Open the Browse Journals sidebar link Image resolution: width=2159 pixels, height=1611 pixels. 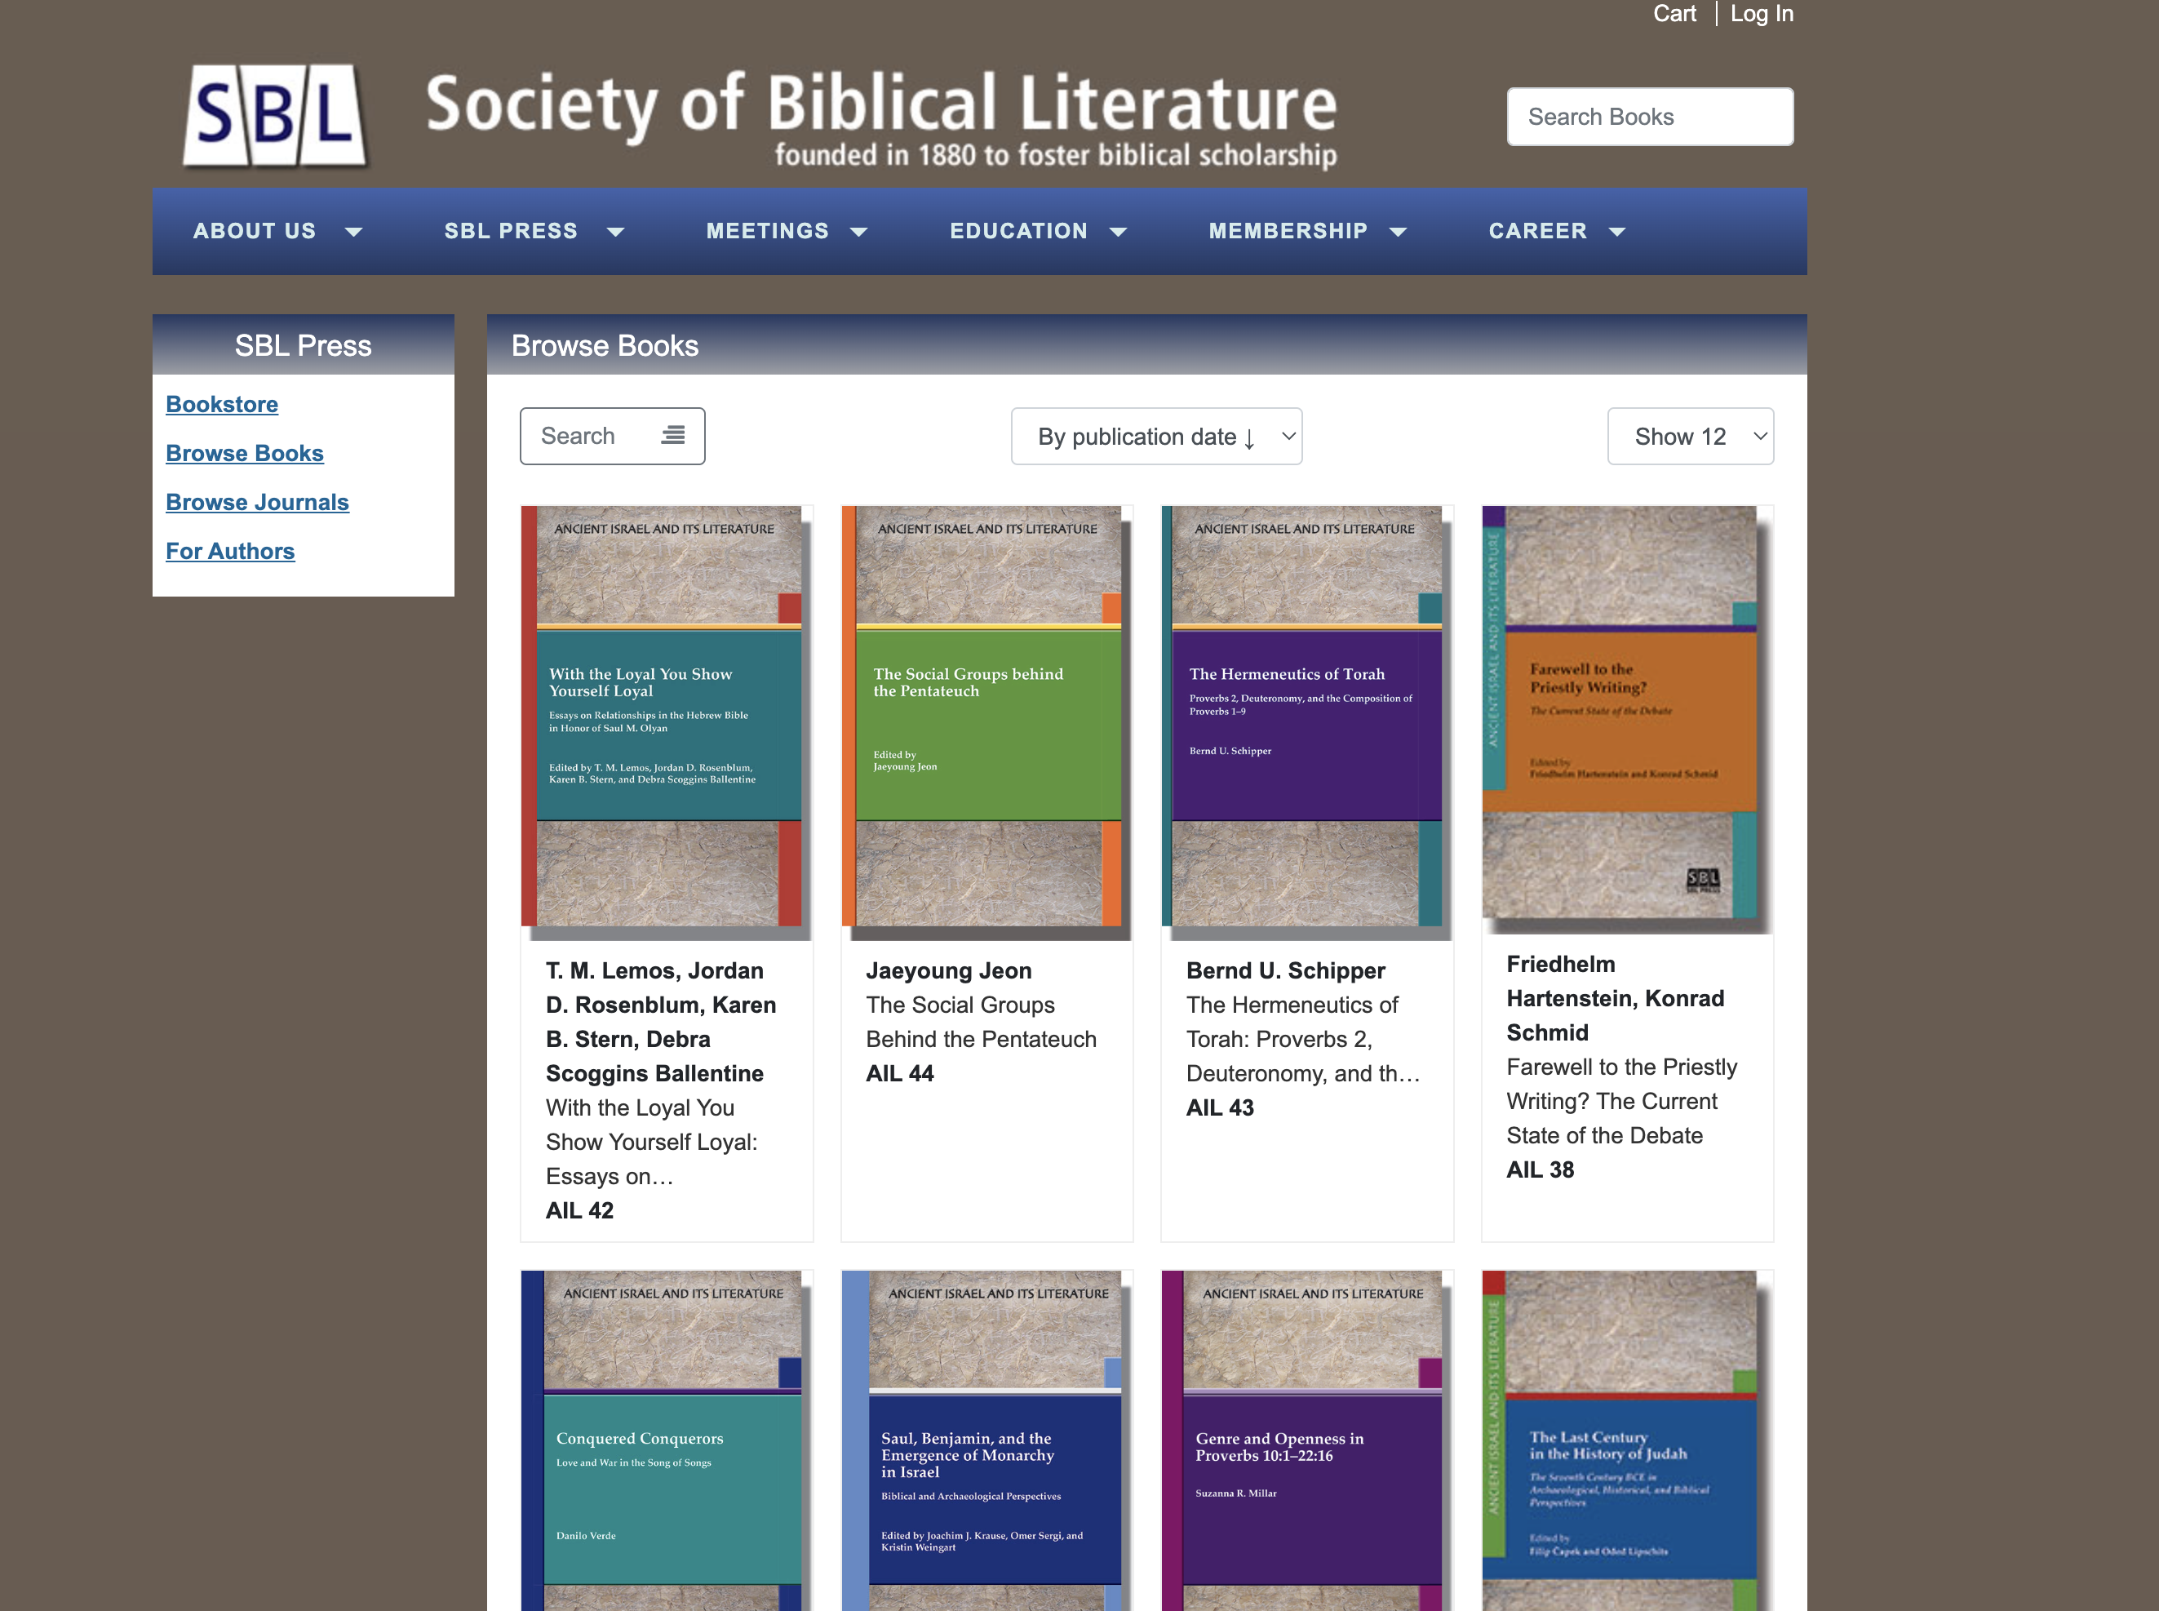pos(257,501)
